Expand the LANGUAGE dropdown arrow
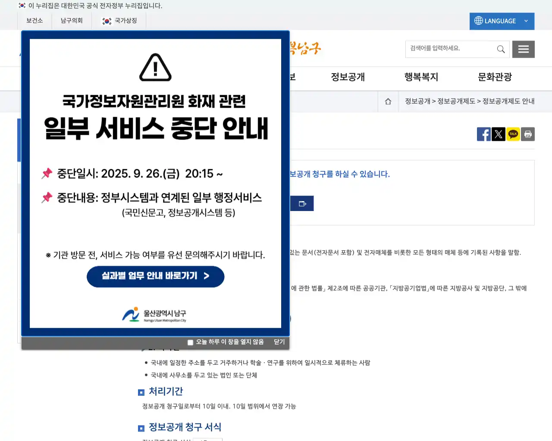Viewport: 552px width, 441px height. tap(526, 21)
